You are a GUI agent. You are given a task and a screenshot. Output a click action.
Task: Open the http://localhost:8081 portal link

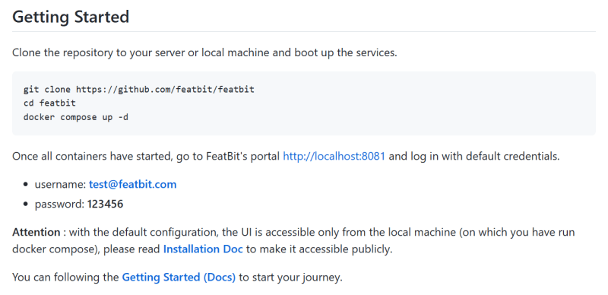334,156
